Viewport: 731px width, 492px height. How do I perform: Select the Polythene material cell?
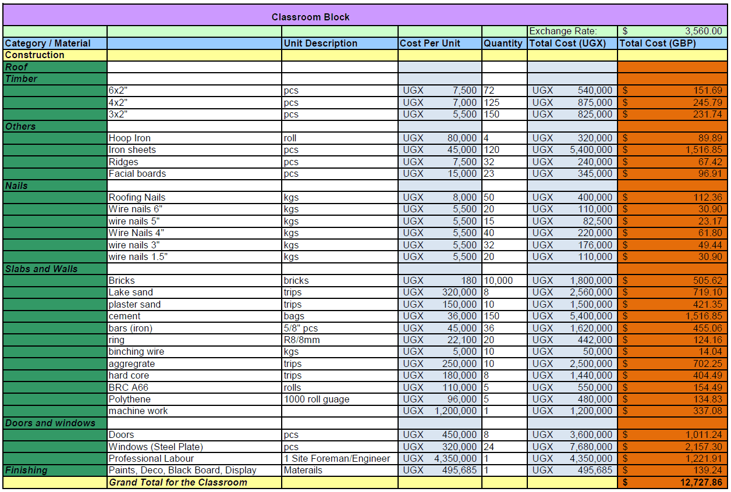tap(194, 399)
